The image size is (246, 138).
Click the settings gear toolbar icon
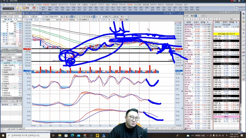pyautogui.click(x=37, y=8)
